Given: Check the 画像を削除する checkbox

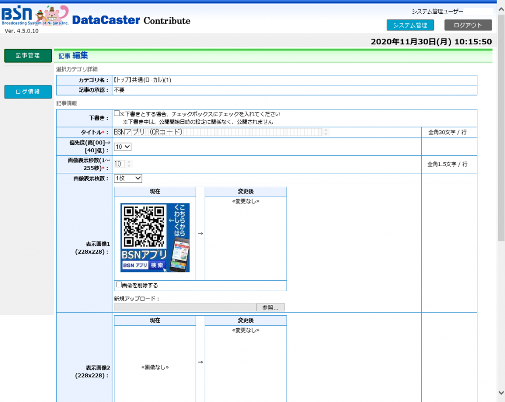Looking at the screenshot, I should (x=119, y=285).
